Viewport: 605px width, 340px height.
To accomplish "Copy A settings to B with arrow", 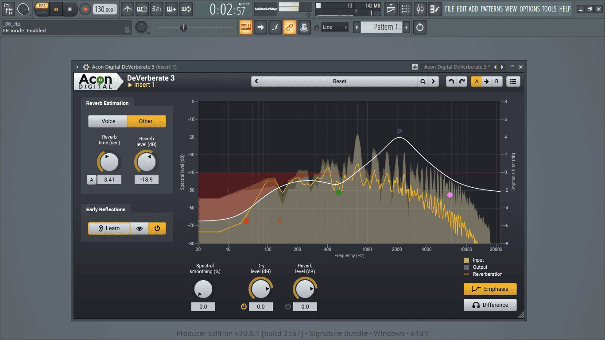I will click(486, 81).
